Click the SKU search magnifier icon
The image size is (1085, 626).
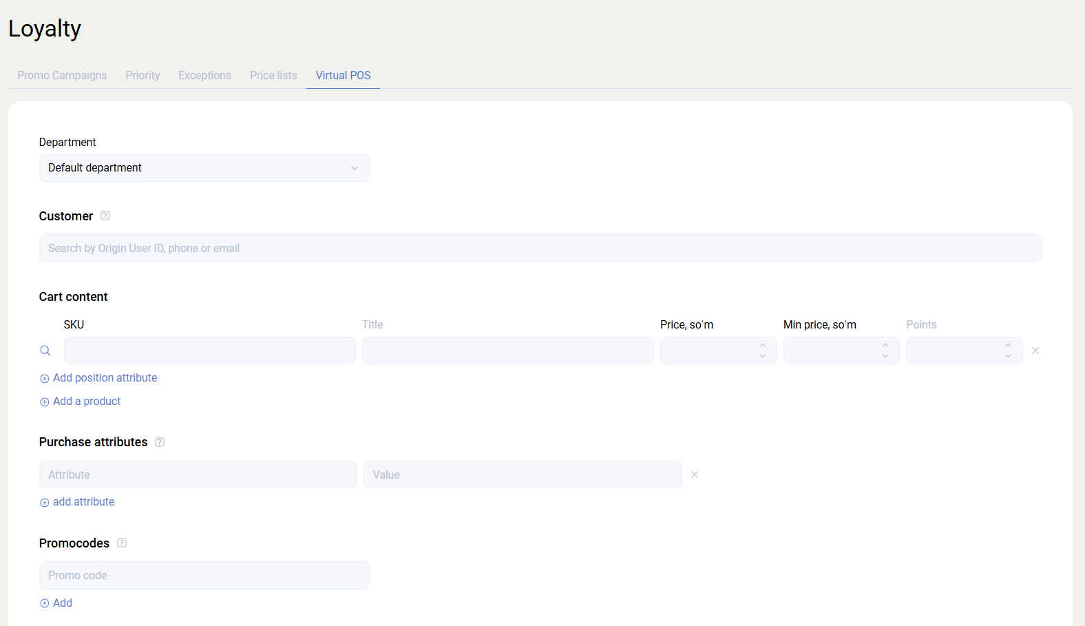(x=45, y=351)
